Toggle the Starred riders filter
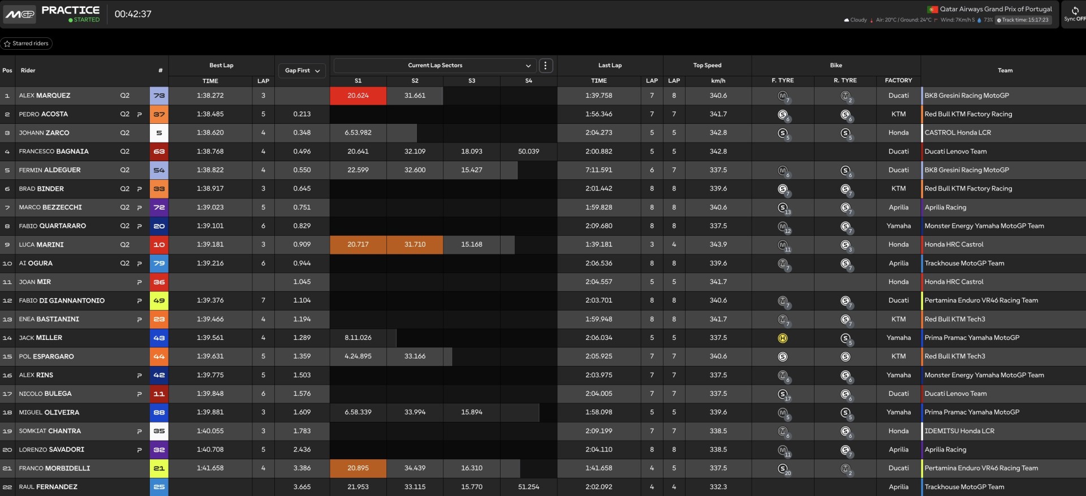This screenshot has width=1086, height=496. tap(27, 44)
